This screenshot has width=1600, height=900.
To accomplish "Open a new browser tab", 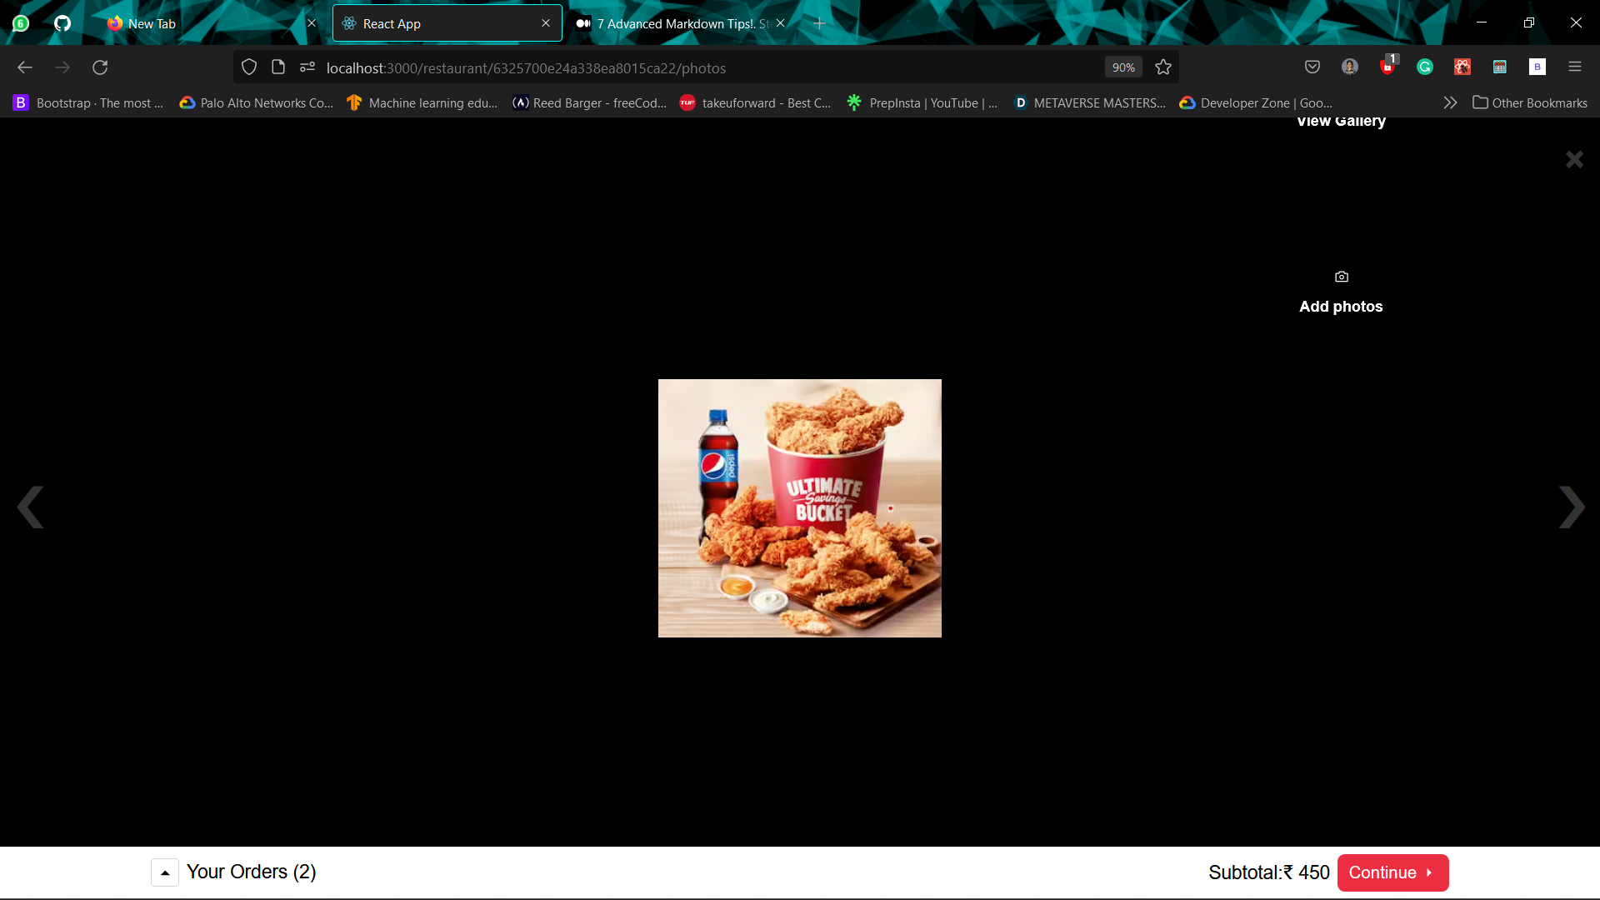I will tap(820, 23).
